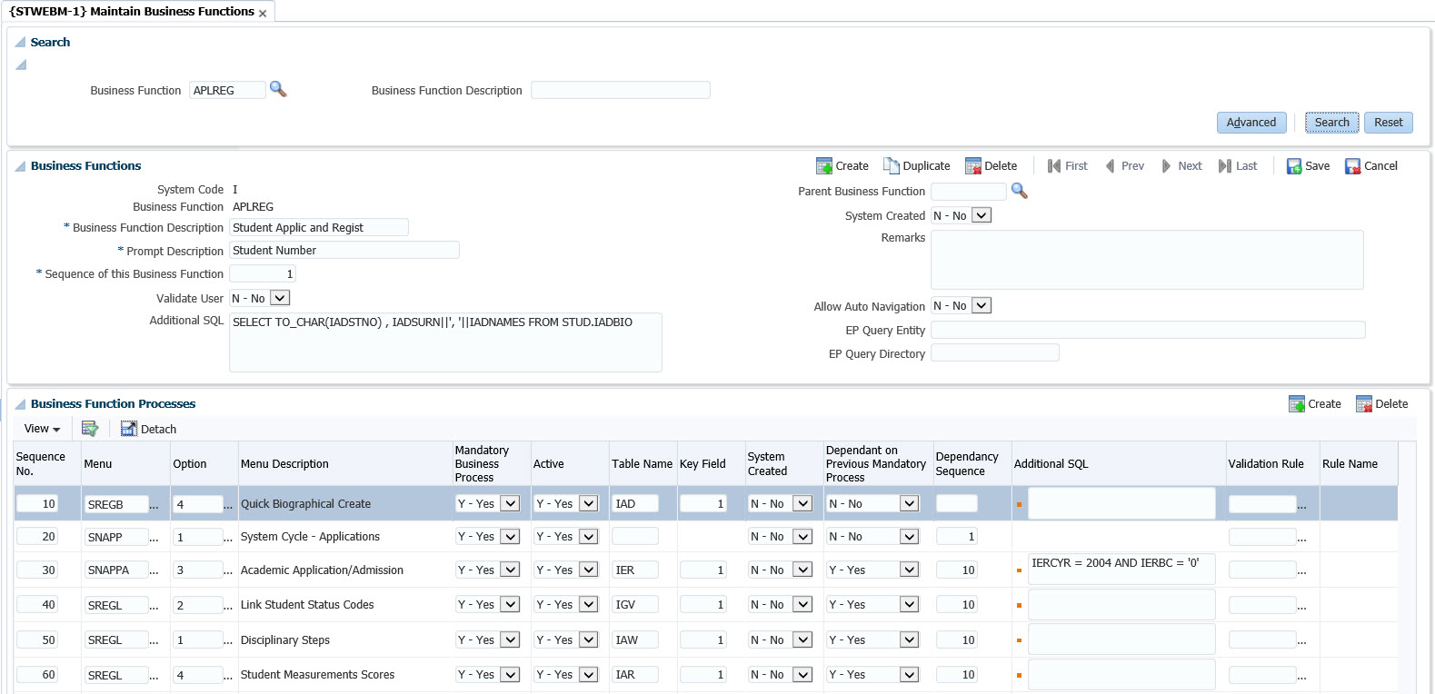Image resolution: width=1435 pixels, height=694 pixels.
Task: Click the Parent Business Function lookup magnifier
Action: [x=1019, y=191]
